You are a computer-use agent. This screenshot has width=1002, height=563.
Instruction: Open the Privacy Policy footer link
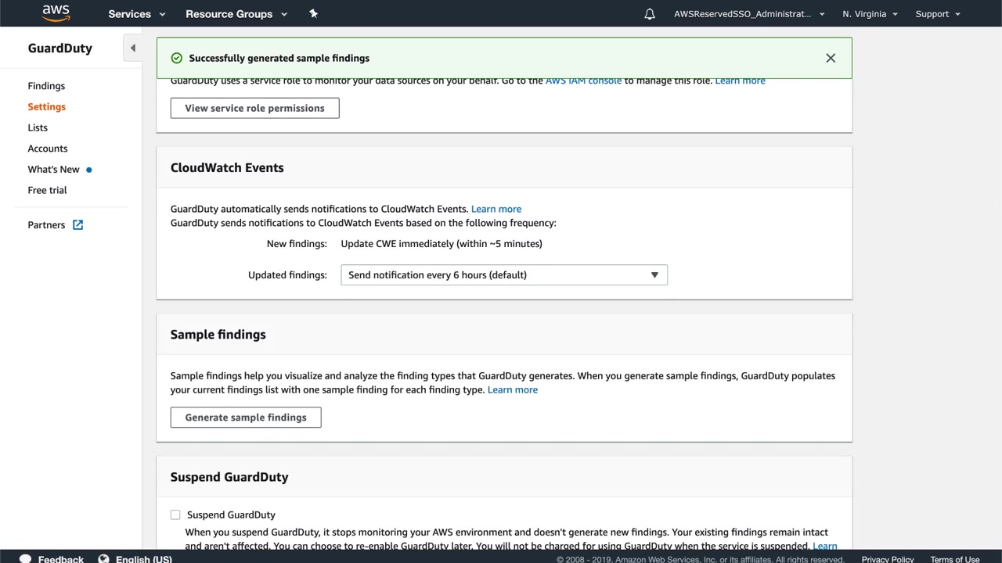888,559
